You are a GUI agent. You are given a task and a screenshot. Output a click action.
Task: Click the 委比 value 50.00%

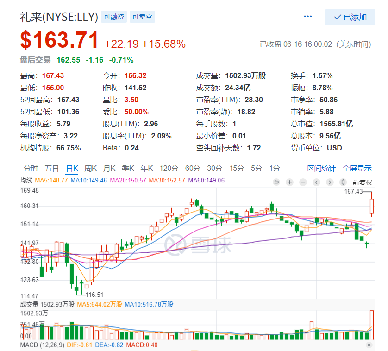[x=136, y=112]
